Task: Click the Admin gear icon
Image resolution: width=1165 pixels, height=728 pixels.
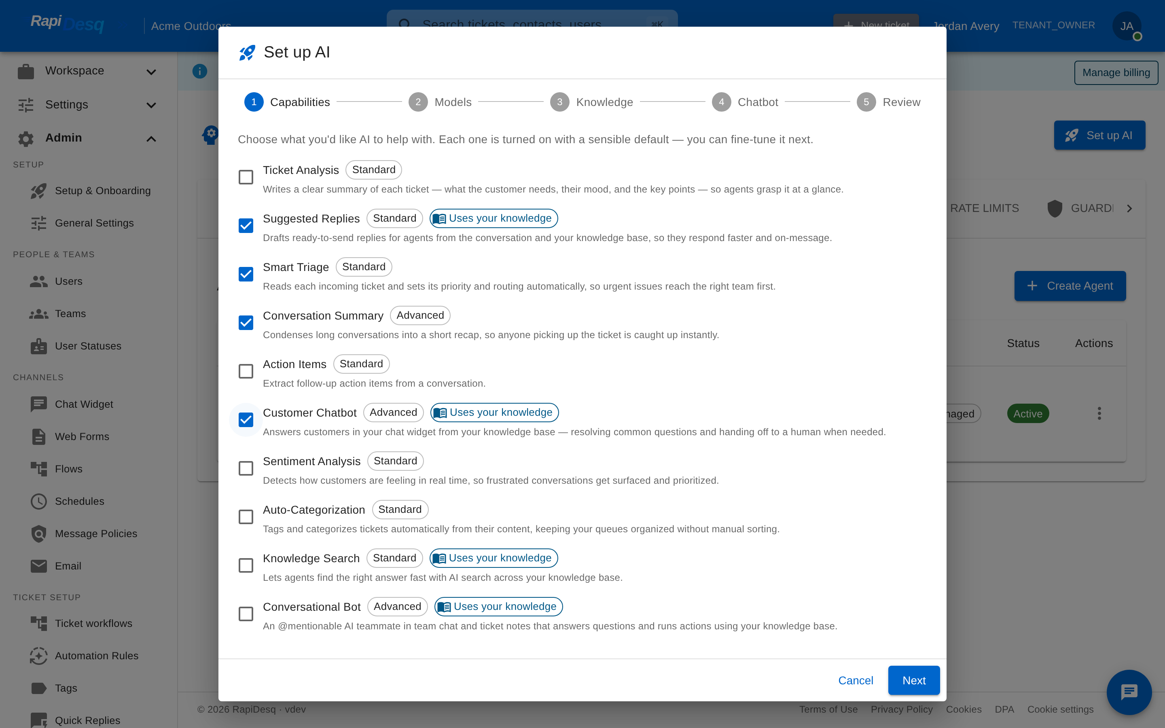Action: click(x=26, y=138)
